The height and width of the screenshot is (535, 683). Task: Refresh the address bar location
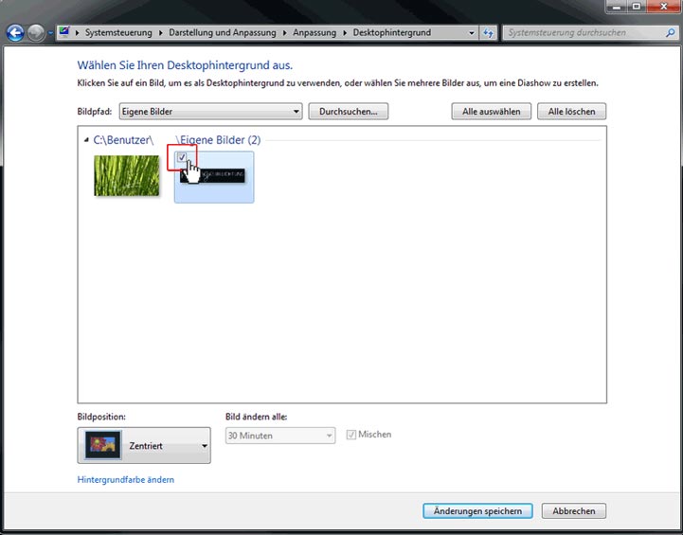coord(488,33)
